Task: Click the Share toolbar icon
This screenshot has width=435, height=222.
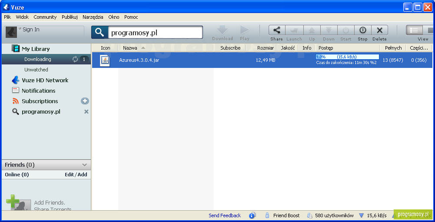Action: pyautogui.click(x=276, y=30)
